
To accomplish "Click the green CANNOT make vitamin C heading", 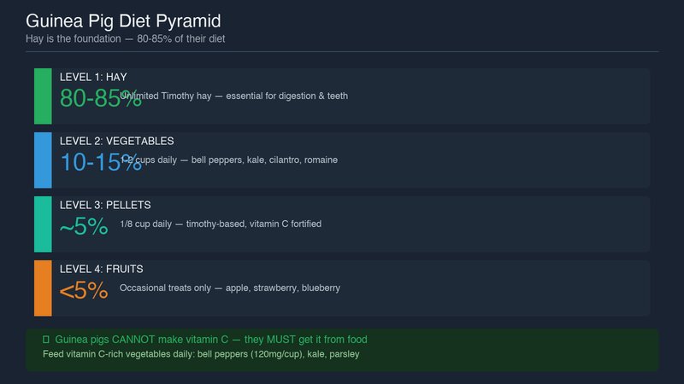I will click(211, 339).
